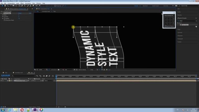Open the Full resolution dropdown

point(69,70)
